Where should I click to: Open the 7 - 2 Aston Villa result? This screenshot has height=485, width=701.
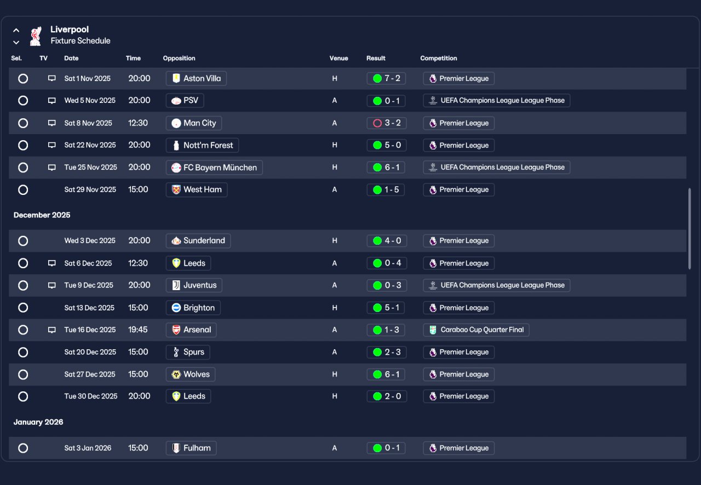tap(386, 78)
